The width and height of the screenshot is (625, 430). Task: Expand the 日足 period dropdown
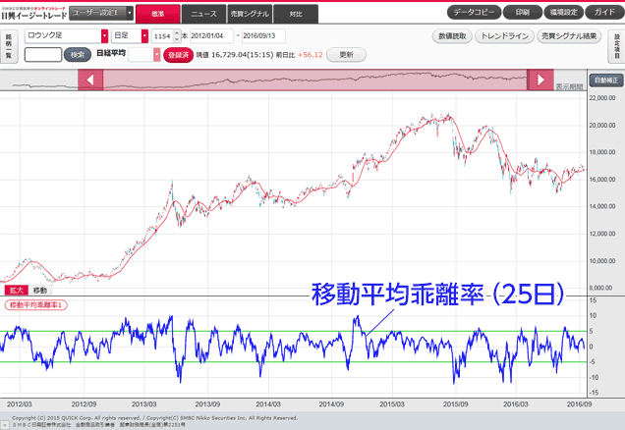tap(144, 35)
